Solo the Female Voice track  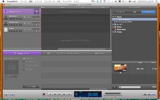click(x=15, y=25)
